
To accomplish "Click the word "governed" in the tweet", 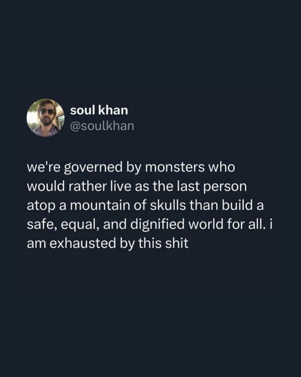I will coord(93,168).
